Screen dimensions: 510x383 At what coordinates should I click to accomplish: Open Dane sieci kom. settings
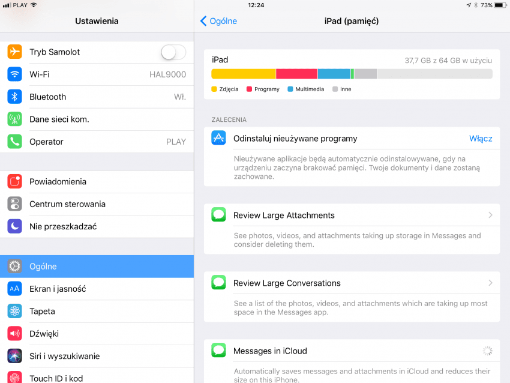pyautogui.click(x=97, y=119)
